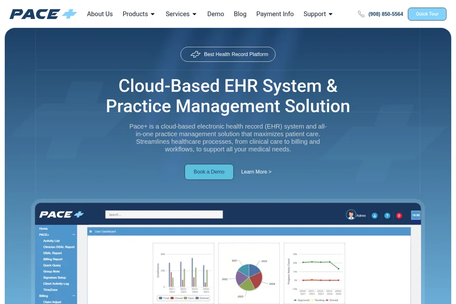Open the Products dropdown menu
Image resolution: width=456 pixels, height=304 pixels.
(x=138, y=14)
